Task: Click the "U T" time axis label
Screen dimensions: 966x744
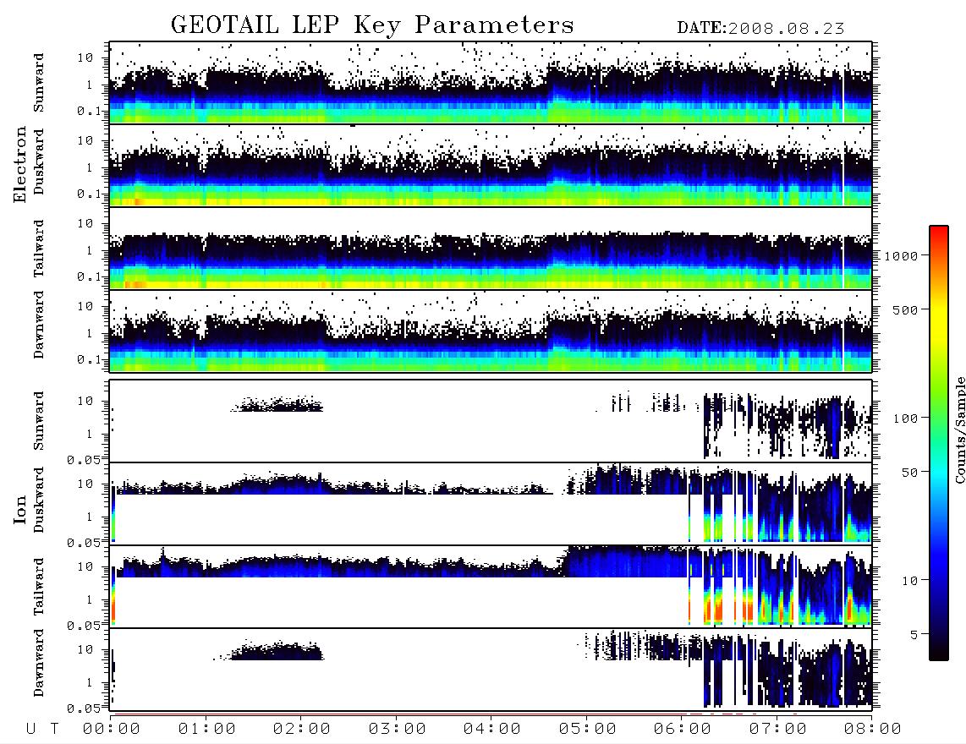Action: tap(43, 729)
